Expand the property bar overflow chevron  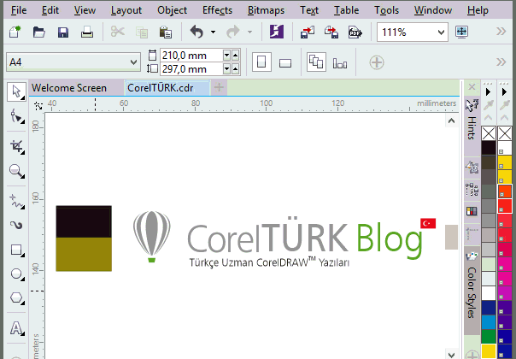(x=501, y=62)
